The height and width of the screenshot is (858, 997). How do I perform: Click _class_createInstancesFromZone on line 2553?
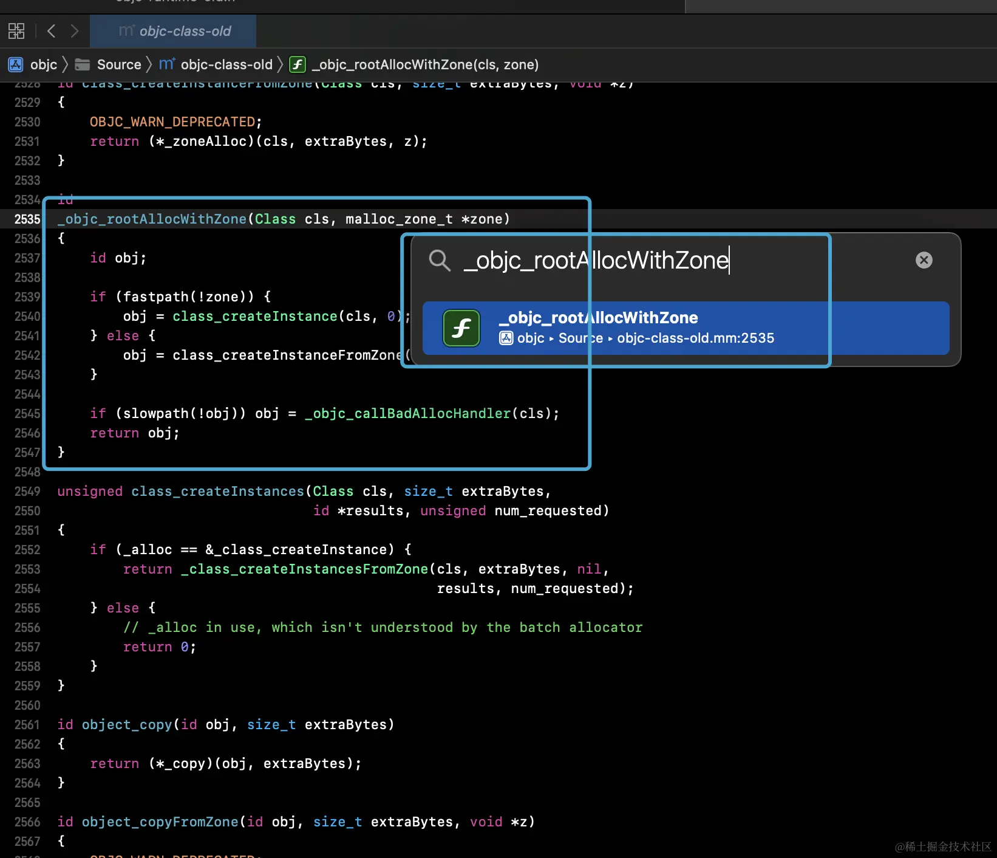(304, 569)
